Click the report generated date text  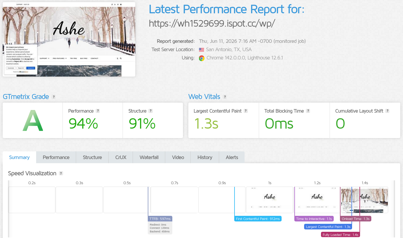click(252, 41)
